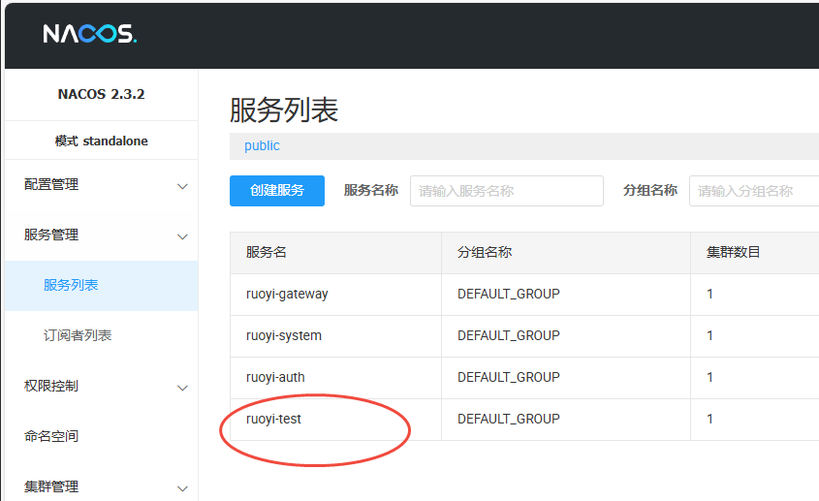Select the public namespace link
The height and width of the screenshot is (501, 819).
[x=262, y=145]
